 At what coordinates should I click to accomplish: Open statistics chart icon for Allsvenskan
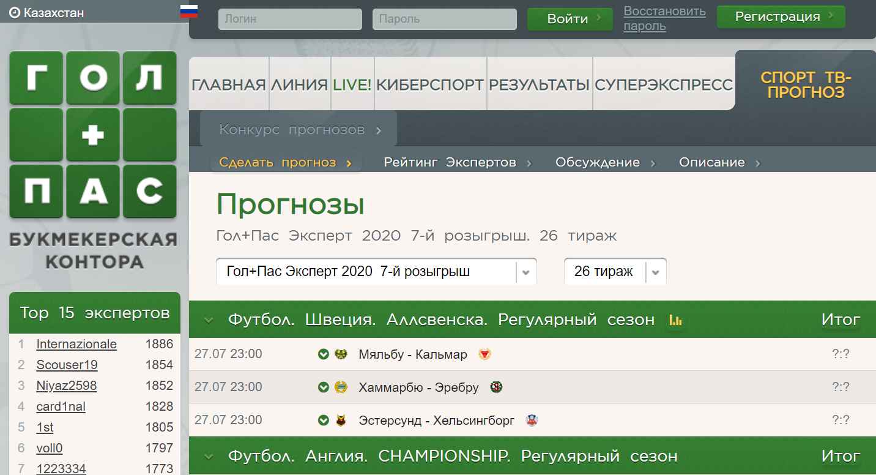pos(675,320)
